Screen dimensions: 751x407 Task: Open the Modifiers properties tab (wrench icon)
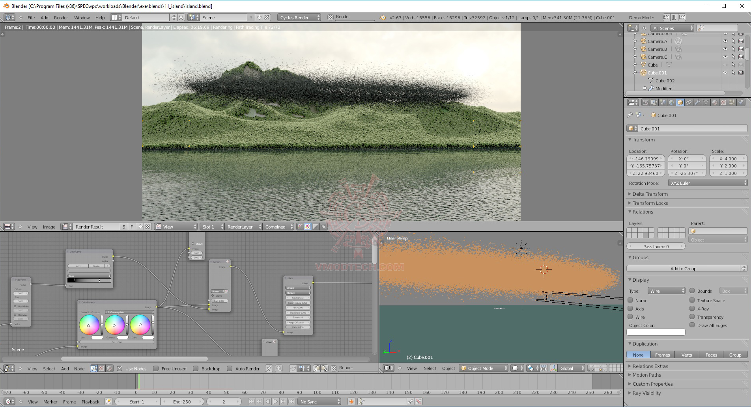click(x=697, y=103)
